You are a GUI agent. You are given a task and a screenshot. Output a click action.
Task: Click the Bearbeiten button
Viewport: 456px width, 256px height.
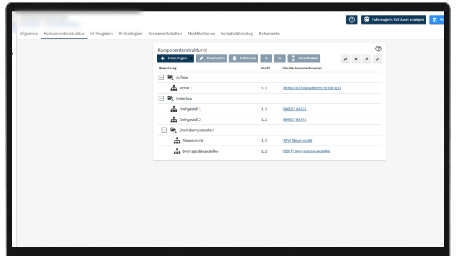pos(211,58)
